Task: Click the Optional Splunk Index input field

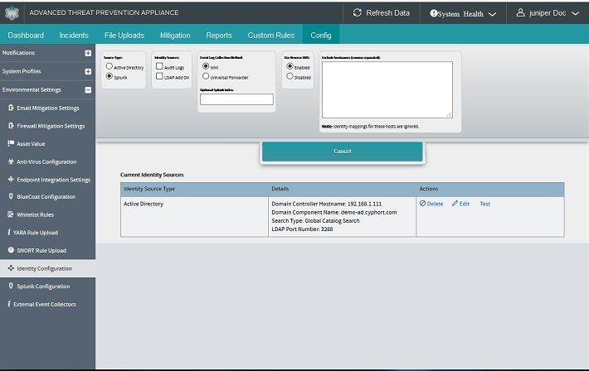Action: click(236, 99)
